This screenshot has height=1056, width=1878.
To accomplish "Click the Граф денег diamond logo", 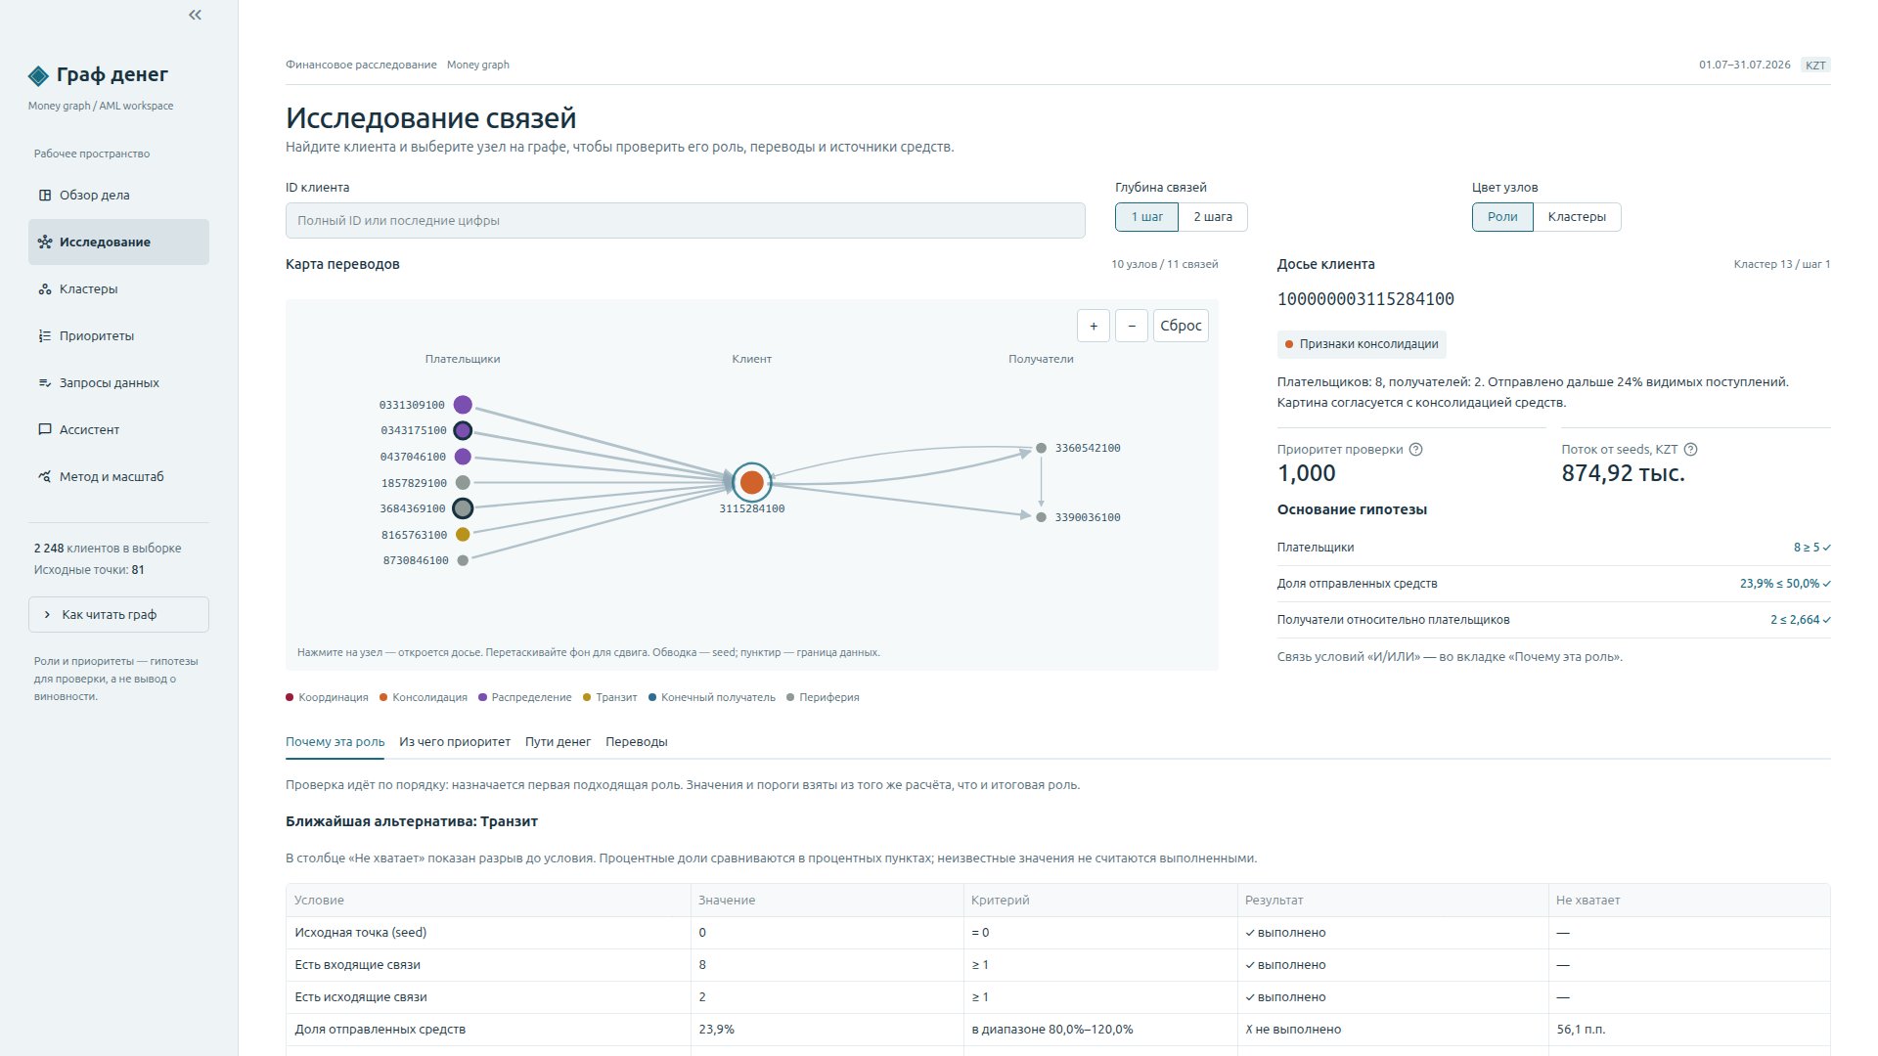I will 39,75.
